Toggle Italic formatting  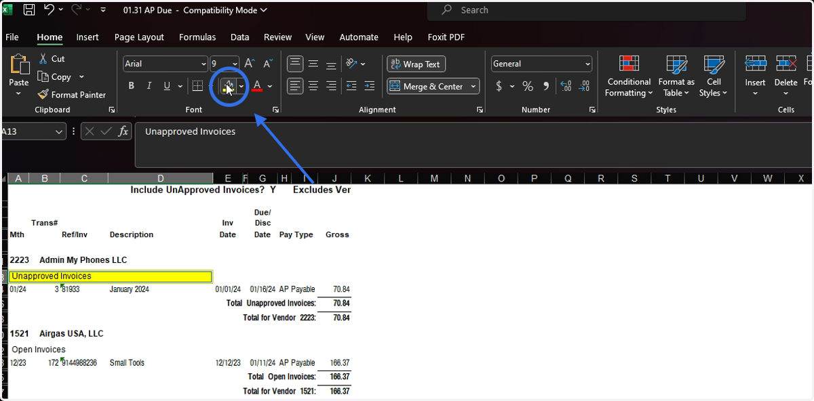pyautogui.click(x=149, y=86)
